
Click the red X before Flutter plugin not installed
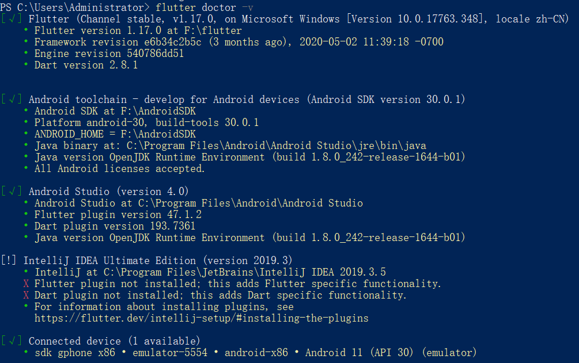(x=25, y=284)
